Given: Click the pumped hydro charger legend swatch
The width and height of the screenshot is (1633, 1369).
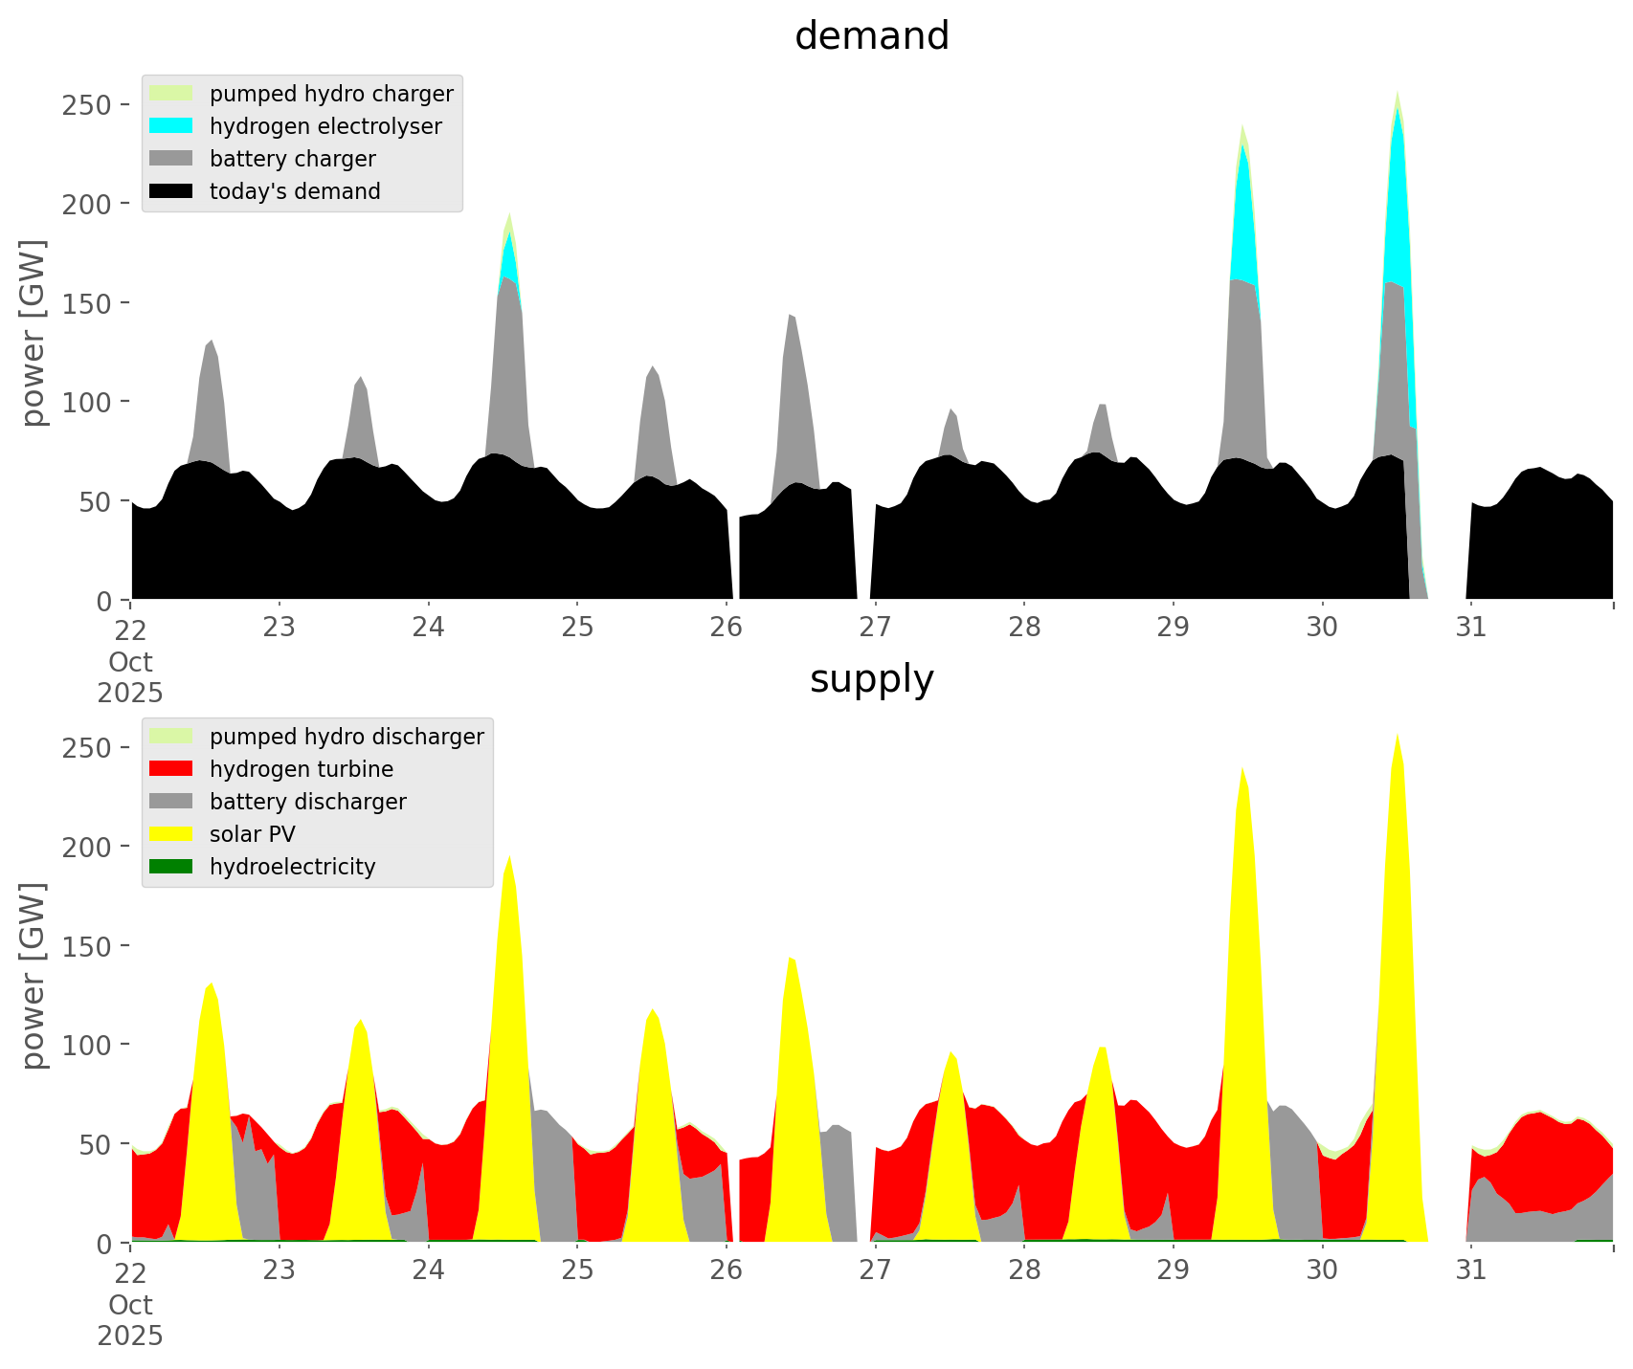Looking at the screenshot, I should point(171,94).
